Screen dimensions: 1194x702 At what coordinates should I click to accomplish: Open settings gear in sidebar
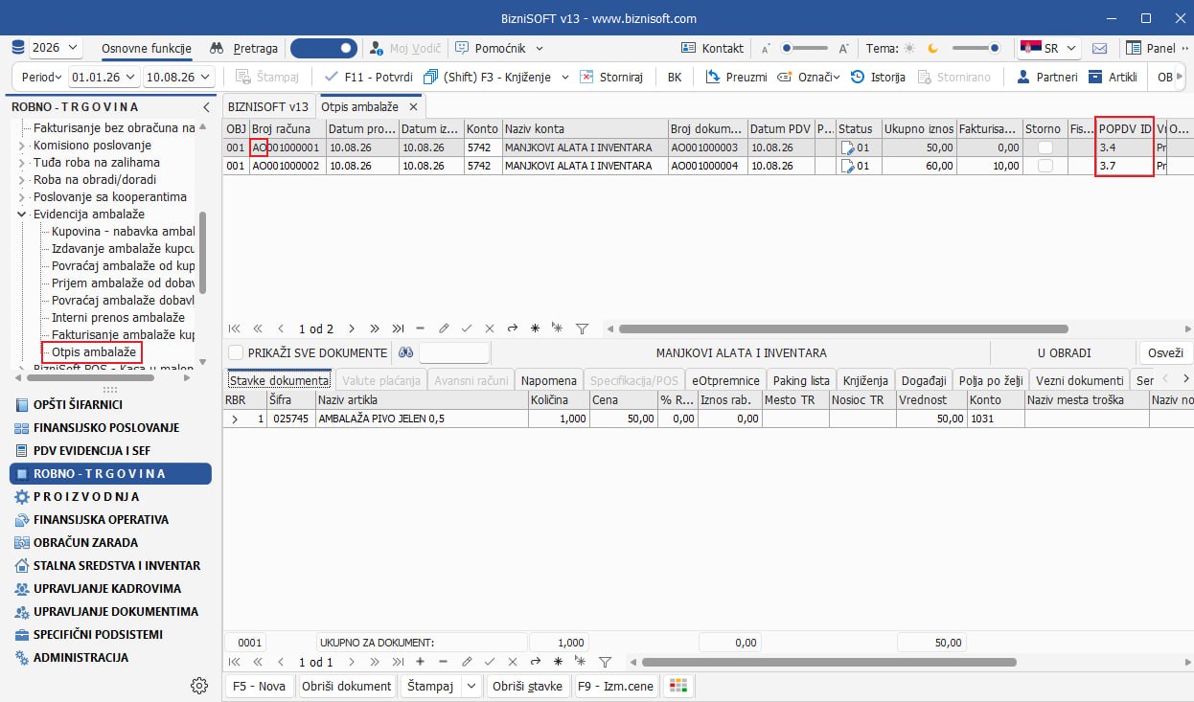click(x=199, y=685)
